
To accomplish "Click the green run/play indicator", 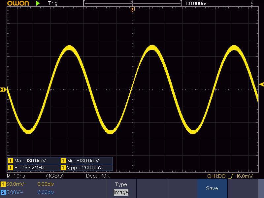I will pos(38,3).
